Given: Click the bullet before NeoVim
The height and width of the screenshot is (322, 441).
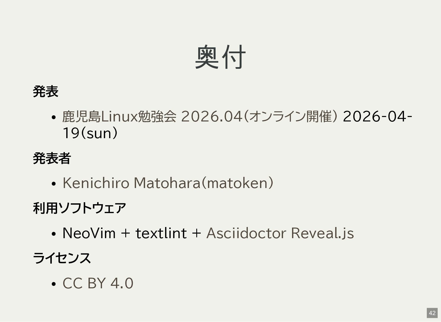Looking at the screenshot, I should [54, 234].
